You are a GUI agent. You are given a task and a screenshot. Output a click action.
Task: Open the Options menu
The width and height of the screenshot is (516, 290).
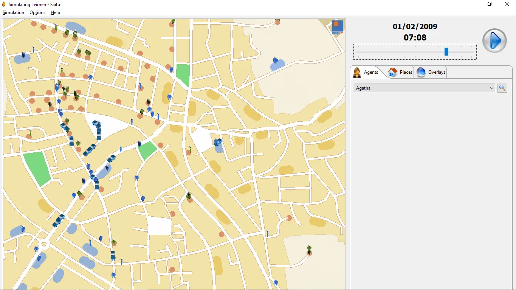tap(37, 12)
